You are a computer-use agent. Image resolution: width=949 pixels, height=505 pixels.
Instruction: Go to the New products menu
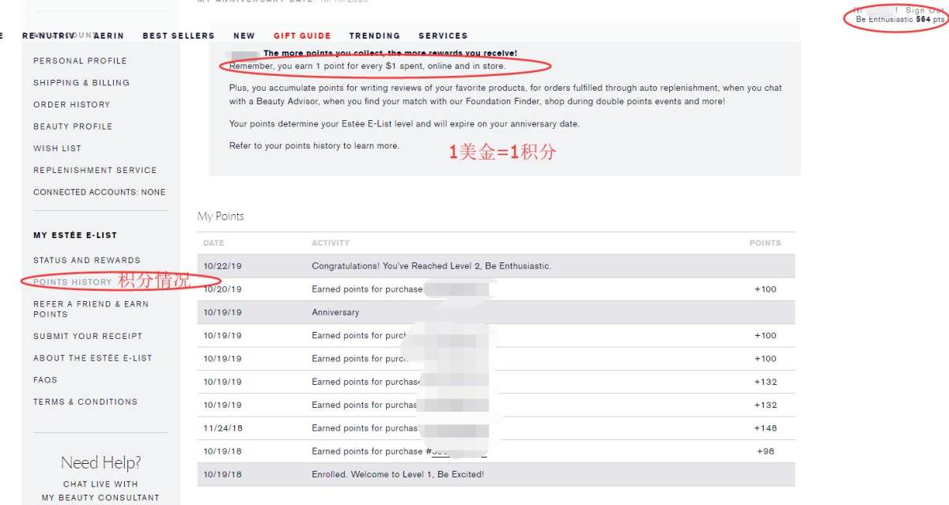click(x=244, y=36)
